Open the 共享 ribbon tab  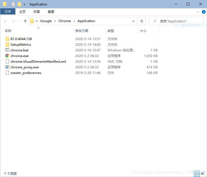point(37,12)
